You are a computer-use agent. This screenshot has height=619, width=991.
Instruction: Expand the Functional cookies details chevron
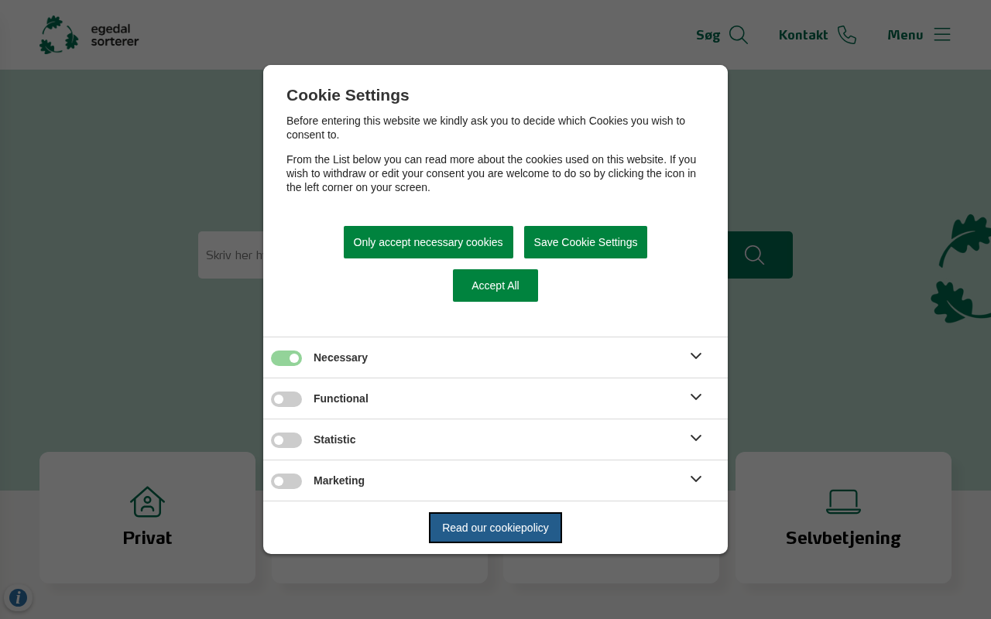pos(696,397)
